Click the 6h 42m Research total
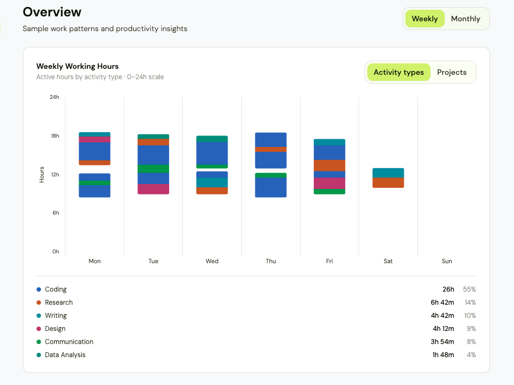 click(x=442, y=303)
